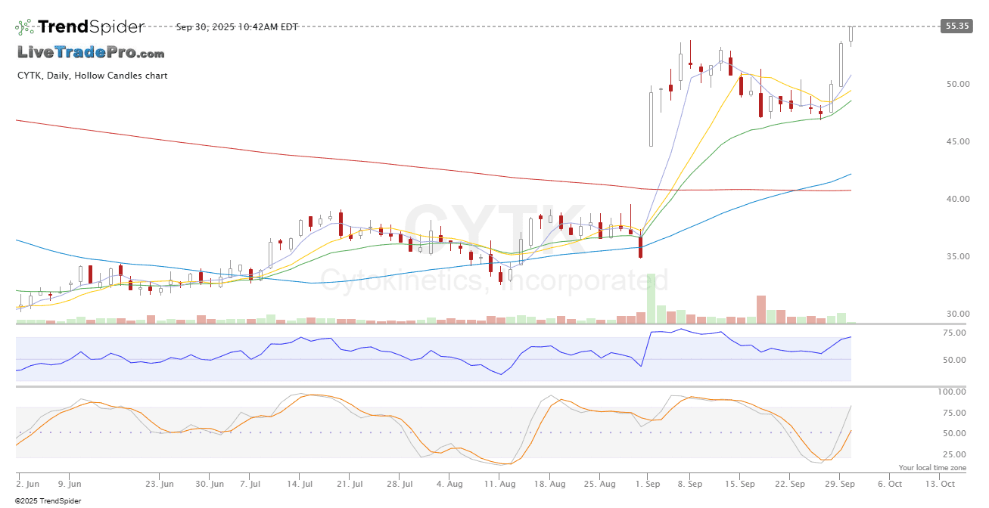Click the 40.00 price axis label
Screen dimensions: 989x508
pos(957,199)
